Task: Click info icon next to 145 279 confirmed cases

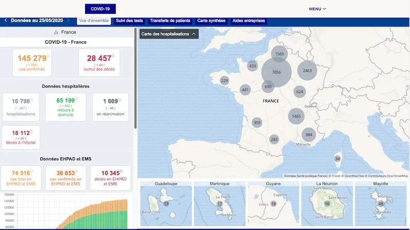Action: 49,56
